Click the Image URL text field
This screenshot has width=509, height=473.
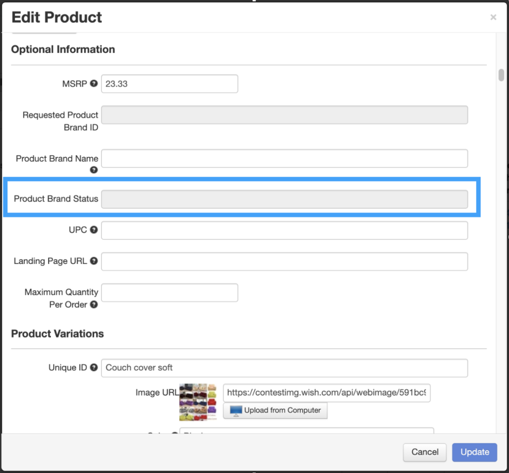pos(327,392)
